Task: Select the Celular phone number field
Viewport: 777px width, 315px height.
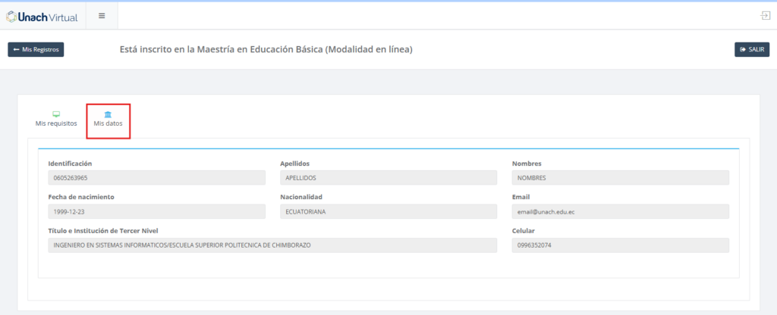Action: pos(620,245)
